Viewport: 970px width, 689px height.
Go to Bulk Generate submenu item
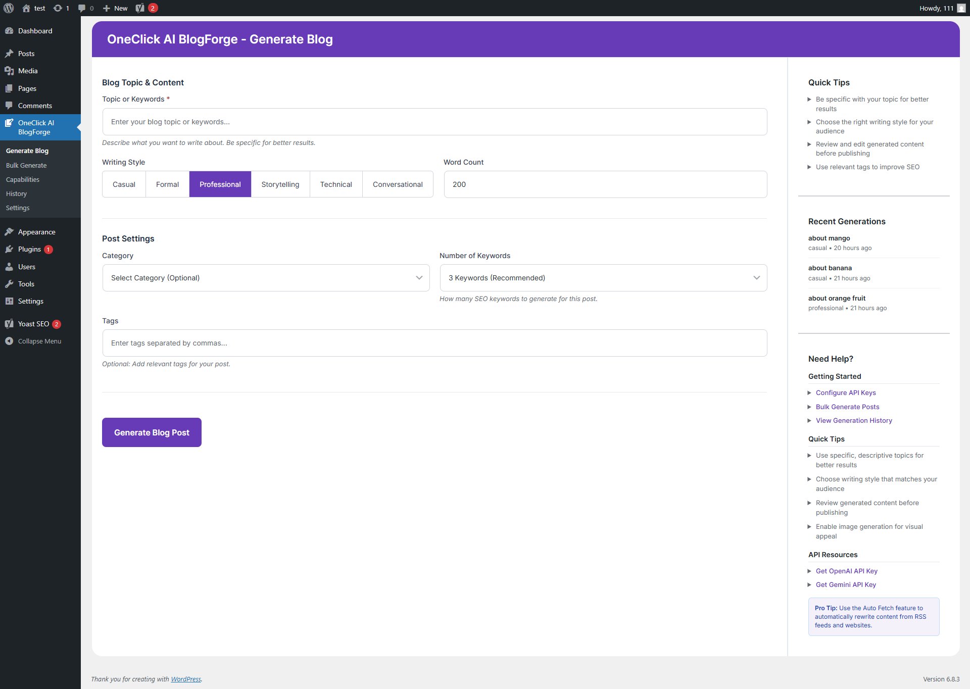click(26, 165)
